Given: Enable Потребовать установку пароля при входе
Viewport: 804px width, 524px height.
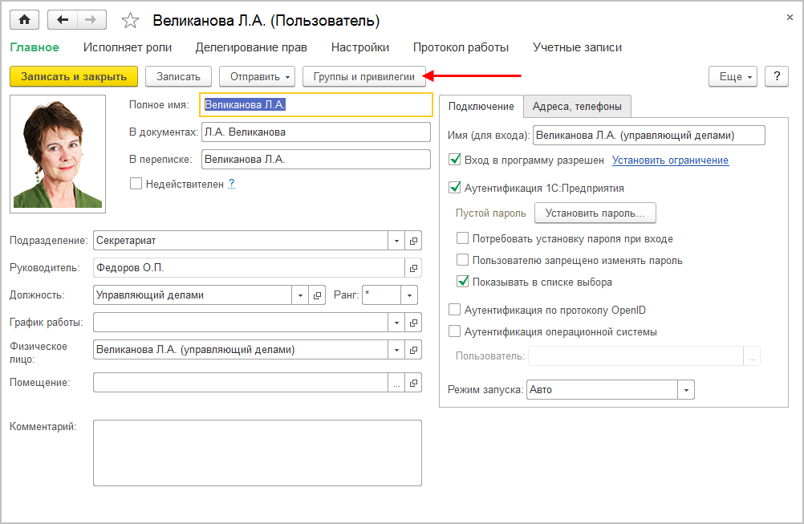Looking at the screenshot, I should pos(463,238).
